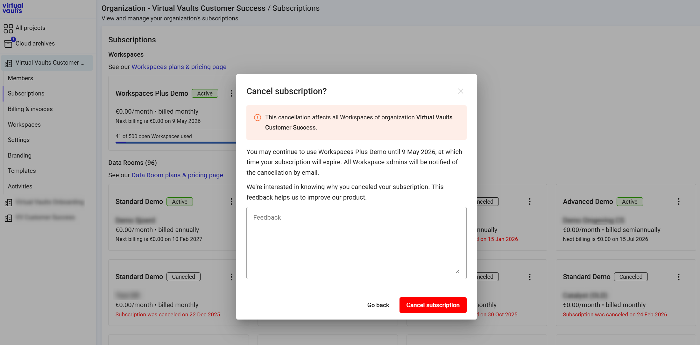Click 'Subscription was canceled on 24 Feb 2026'
Screen dimensions: 700x345
[x=615, y=315]
